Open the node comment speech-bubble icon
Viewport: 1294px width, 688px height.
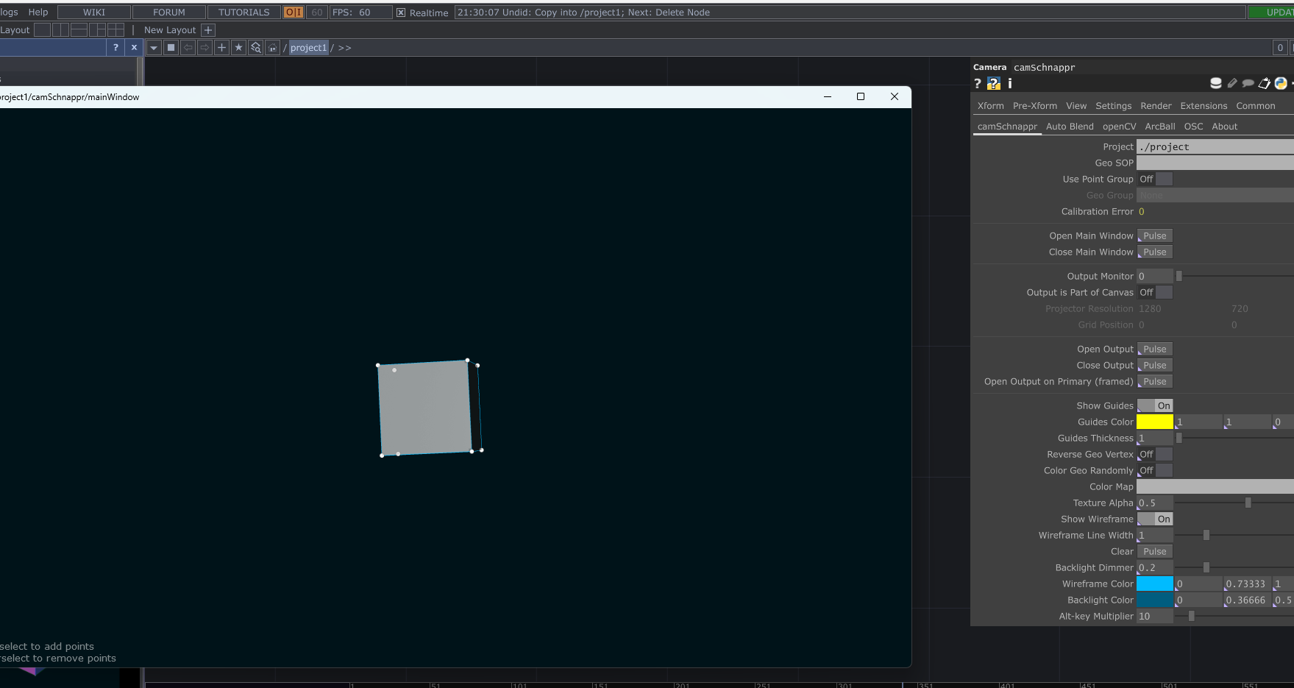click(x=1248, y=83)
